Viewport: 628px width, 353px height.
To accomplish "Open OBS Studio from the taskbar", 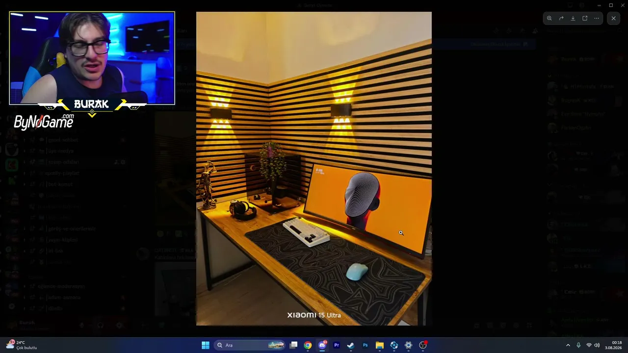I will click(x=423, y=345).
